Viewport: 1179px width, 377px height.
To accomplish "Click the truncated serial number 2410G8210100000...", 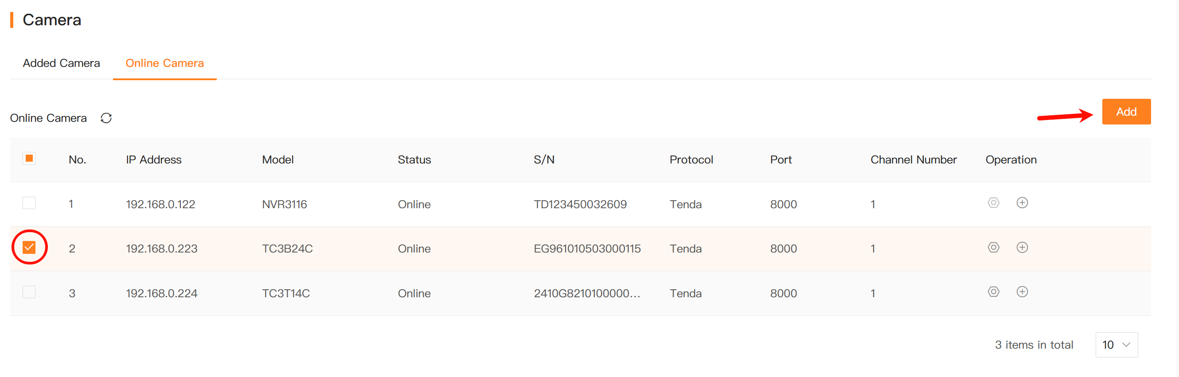I will pyautogui.click(x=587, y=293).
